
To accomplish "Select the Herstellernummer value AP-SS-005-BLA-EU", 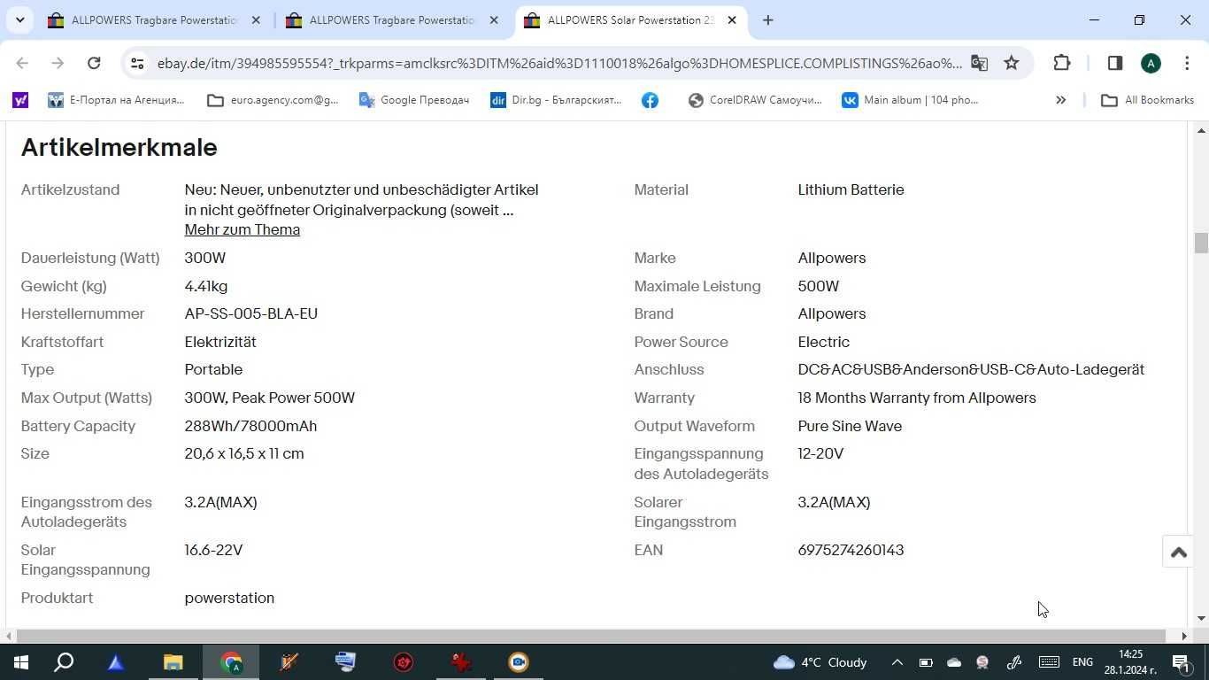I will (250, 313).
